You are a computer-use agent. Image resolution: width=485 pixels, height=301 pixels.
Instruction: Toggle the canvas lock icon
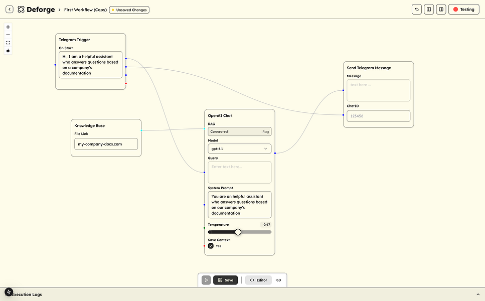pos(8,51)
